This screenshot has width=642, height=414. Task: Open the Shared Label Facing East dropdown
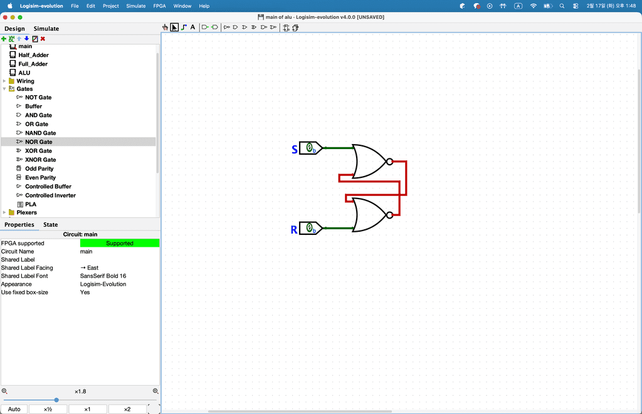[x=119, y=267]
